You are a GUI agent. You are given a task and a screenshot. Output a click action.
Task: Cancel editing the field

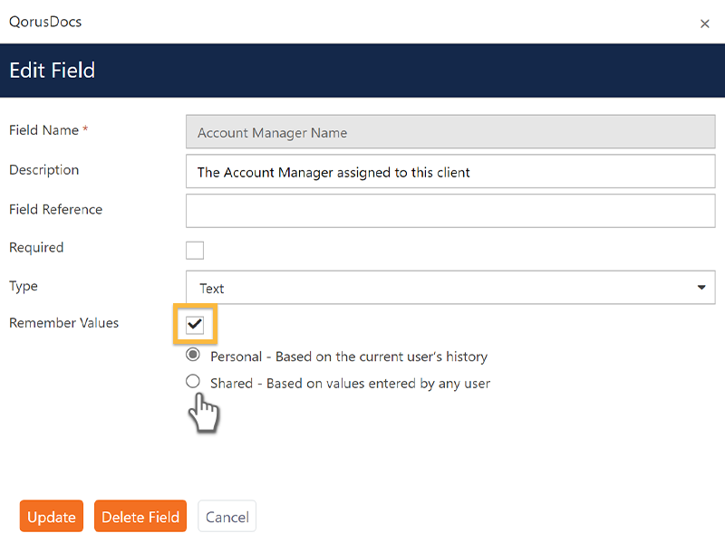227,516
